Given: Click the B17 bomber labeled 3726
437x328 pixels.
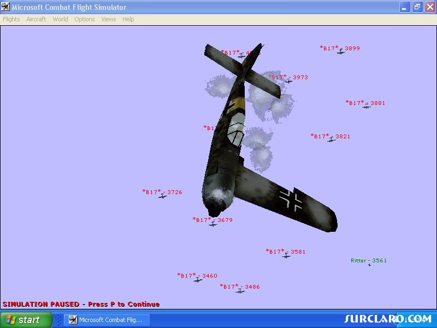Looking at the screenshot, I should coord(162,196).
